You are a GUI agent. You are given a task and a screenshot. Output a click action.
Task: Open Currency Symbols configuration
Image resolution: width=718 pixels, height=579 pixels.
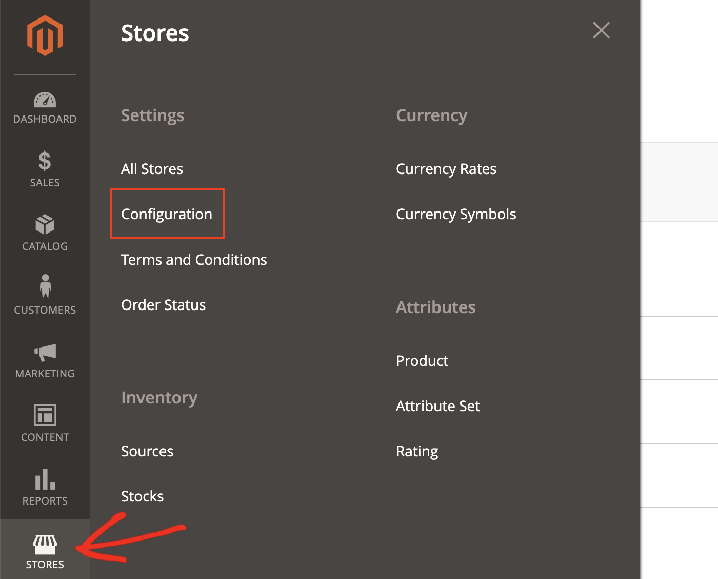tap(455, 214)
